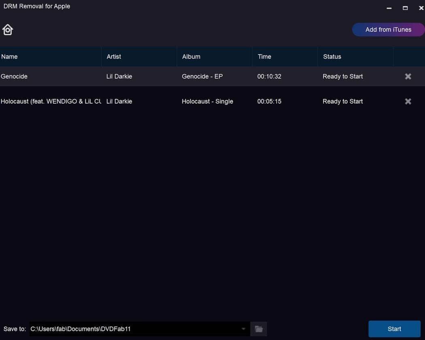Maximize the DRM Removal window

[405, 8]
